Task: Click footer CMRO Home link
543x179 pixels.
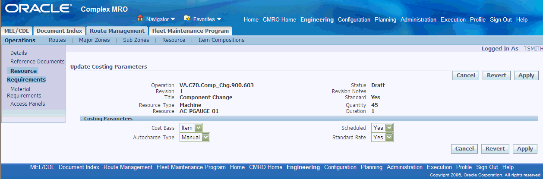Action: click(265, 167)
